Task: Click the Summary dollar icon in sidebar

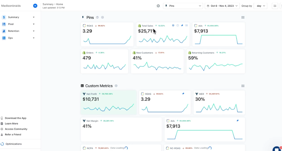Action: 4,17
